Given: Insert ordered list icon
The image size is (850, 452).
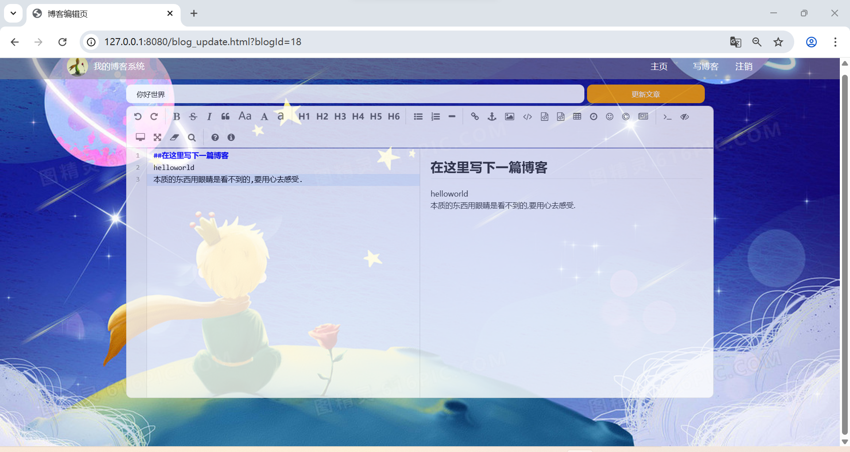Looking at the screenshot, I should pos(436,116).
